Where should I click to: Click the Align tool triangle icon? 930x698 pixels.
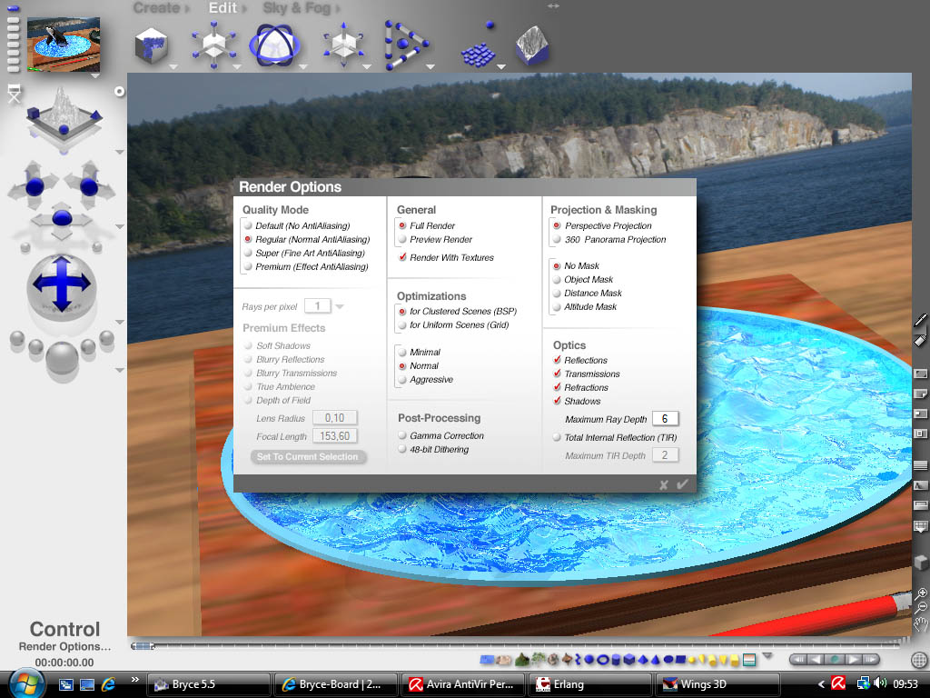click(x=405, y=45)
